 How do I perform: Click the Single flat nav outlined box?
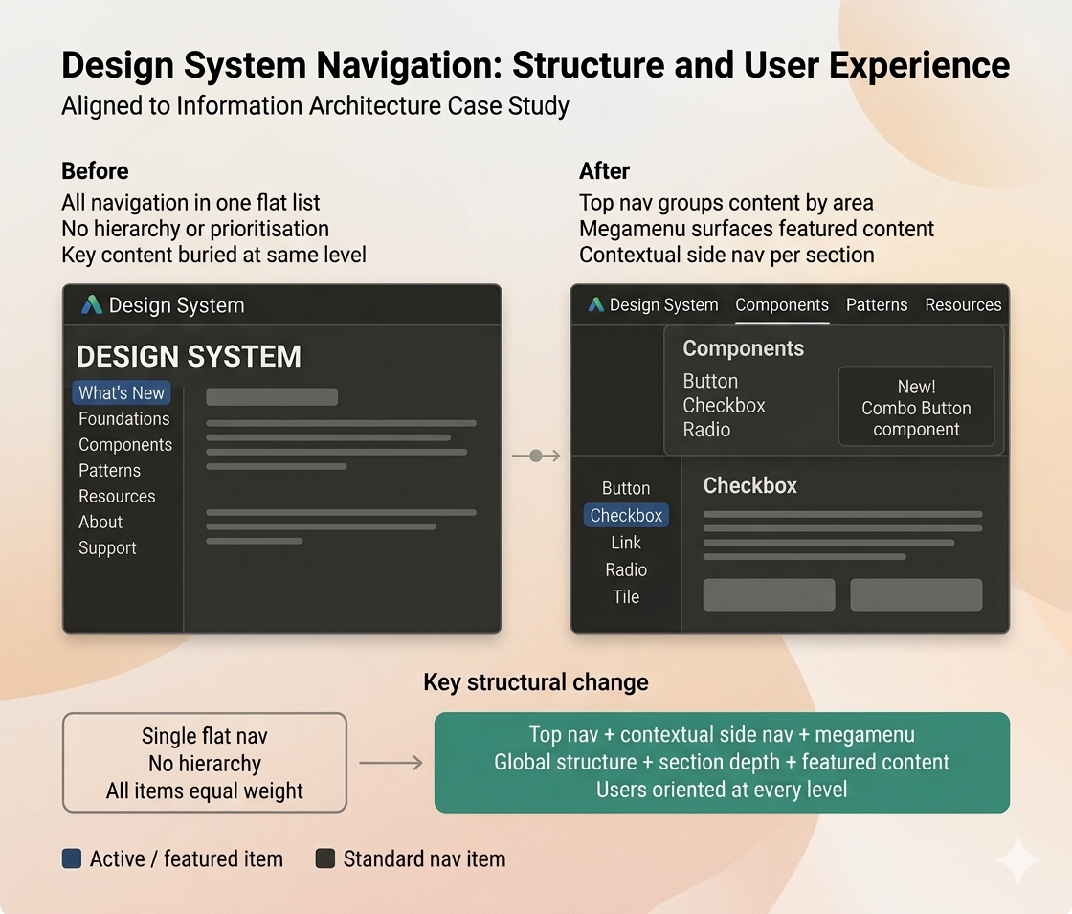coord(205,763)
